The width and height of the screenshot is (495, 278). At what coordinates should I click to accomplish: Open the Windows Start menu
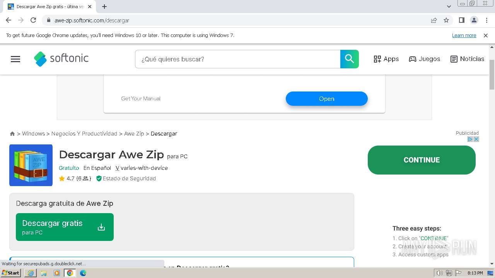11,273
